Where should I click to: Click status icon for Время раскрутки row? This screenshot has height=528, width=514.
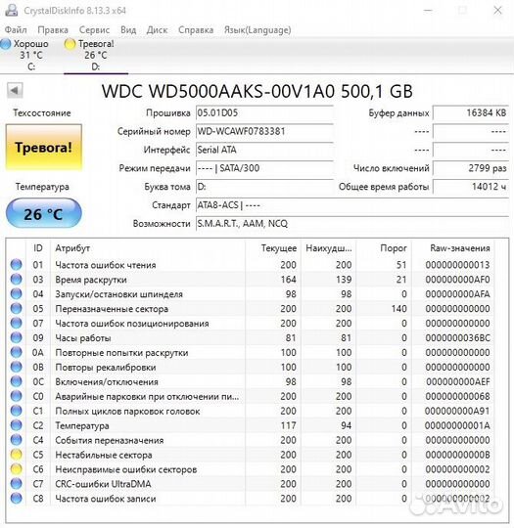tap(16, 279)
